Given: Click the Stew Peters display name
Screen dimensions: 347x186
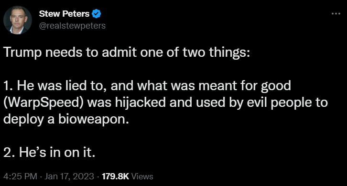Looking at the screenshot, I should click(64, 14).
